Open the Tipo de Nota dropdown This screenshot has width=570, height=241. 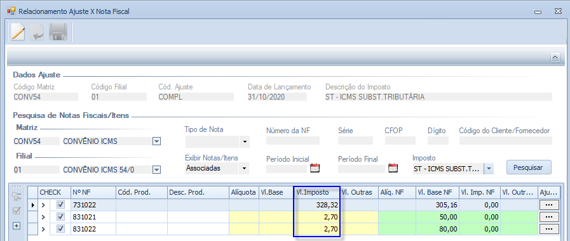pos(245,141)
